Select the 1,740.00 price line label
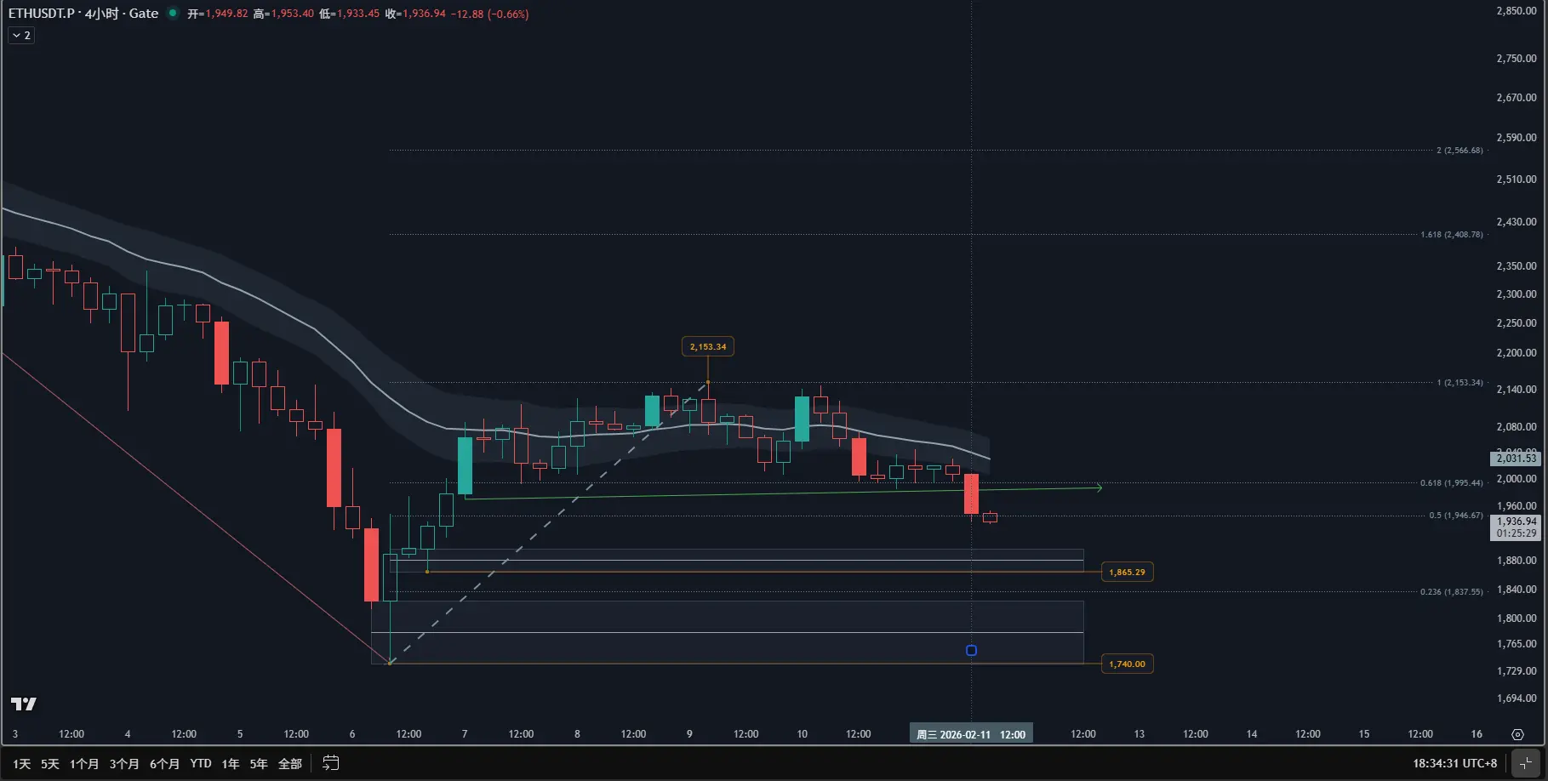 click(x=1127, y=664)
